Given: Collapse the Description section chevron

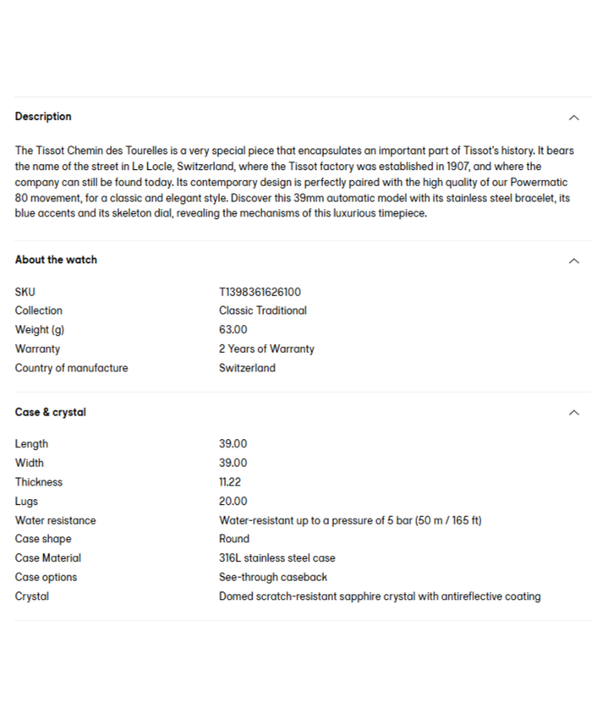Looking at the screenshot, I should [573, 118].
